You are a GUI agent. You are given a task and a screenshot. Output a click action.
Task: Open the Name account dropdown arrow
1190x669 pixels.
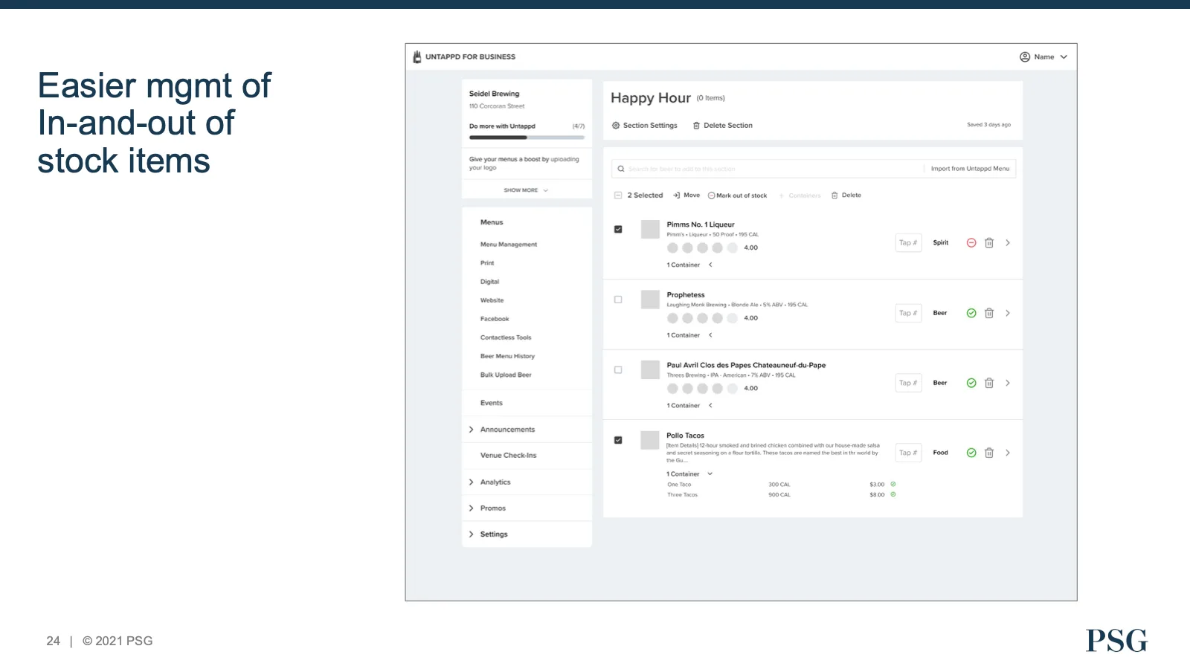point(1064,56)
